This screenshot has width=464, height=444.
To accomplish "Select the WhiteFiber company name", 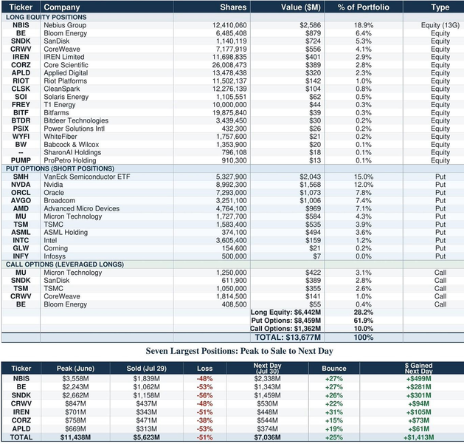I will pos(60,137).
